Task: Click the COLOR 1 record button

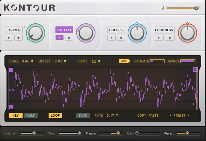Action: (x=69, y=38)
